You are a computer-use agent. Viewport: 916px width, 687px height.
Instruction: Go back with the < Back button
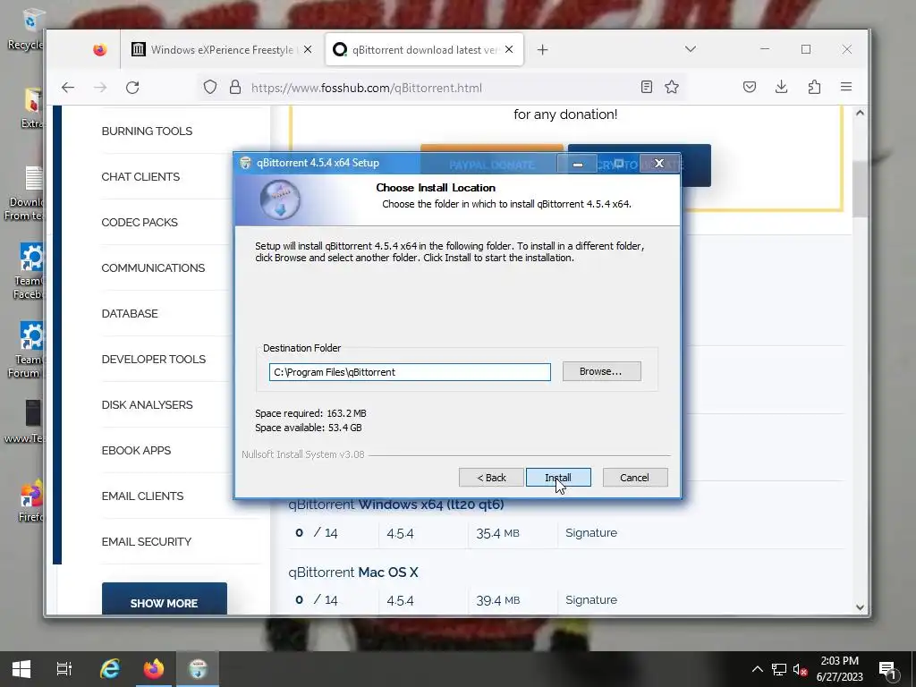[x=491, y=478]
